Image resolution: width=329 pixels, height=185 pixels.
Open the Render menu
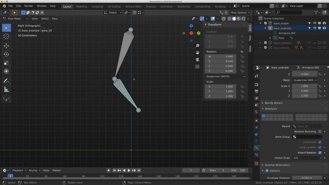[x=29, y=6]
